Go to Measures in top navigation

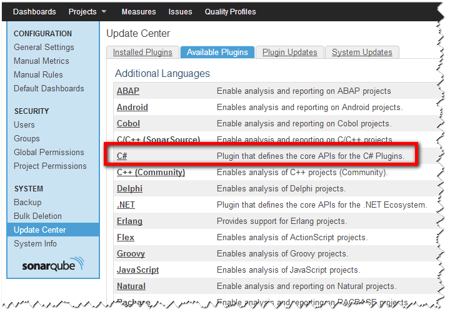139,11
